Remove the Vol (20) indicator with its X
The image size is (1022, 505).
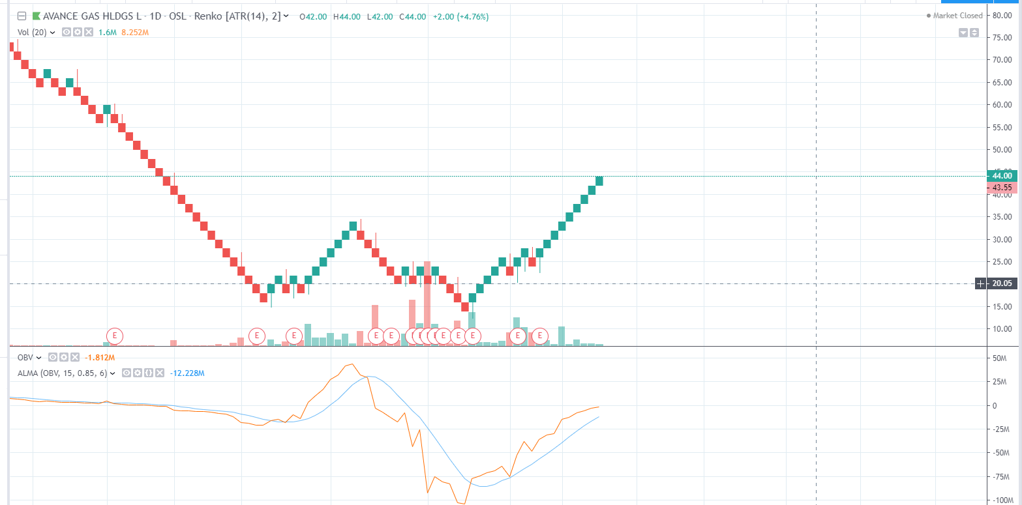(x=89, y=32)
